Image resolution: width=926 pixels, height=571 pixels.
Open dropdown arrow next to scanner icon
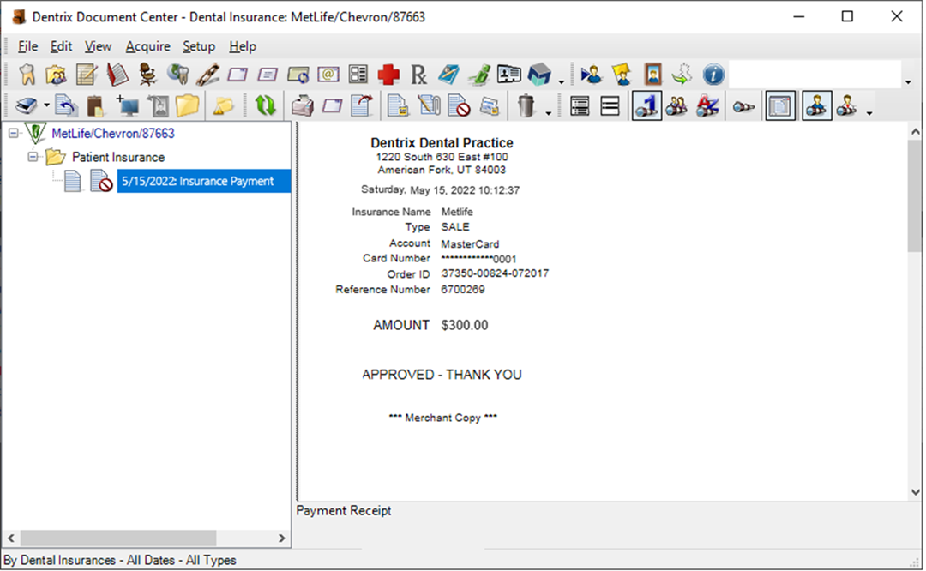pyautogui.click(x=45, y=108)
